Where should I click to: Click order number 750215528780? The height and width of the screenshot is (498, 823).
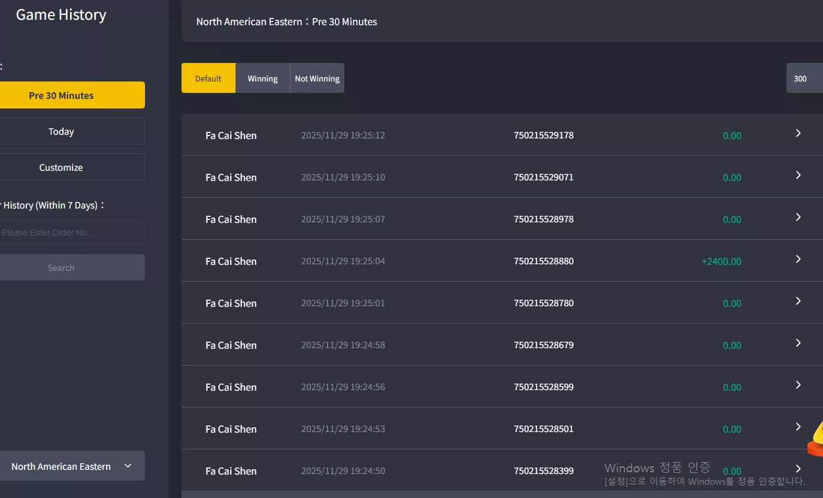[543, 303]
